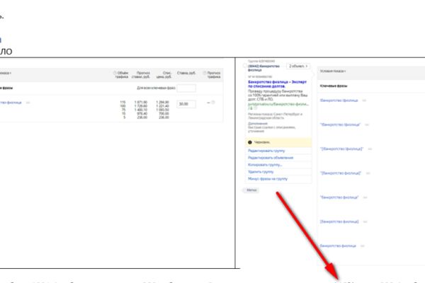Click the Прогноз ставки, руб. column header

pyautogui.click(x=141, y=75)
